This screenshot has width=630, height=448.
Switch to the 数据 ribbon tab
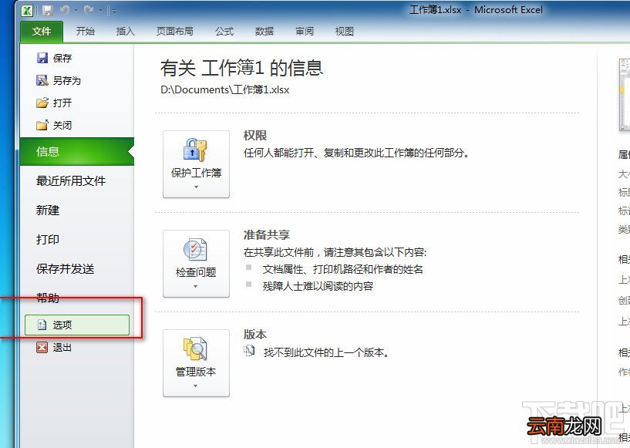264,32
